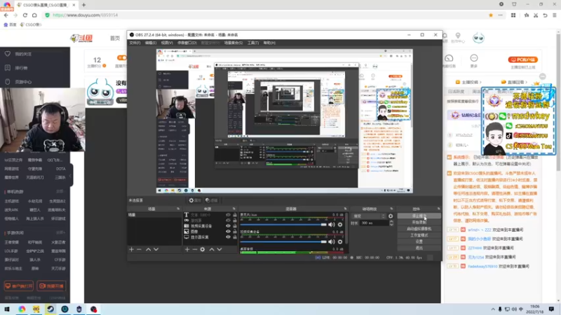
Task: Lock the Image source
Action: tap(235, 232)
